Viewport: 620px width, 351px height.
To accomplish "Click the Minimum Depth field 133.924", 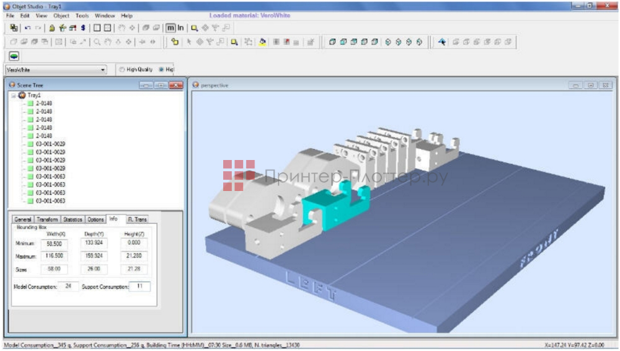I will click(94, 242).
